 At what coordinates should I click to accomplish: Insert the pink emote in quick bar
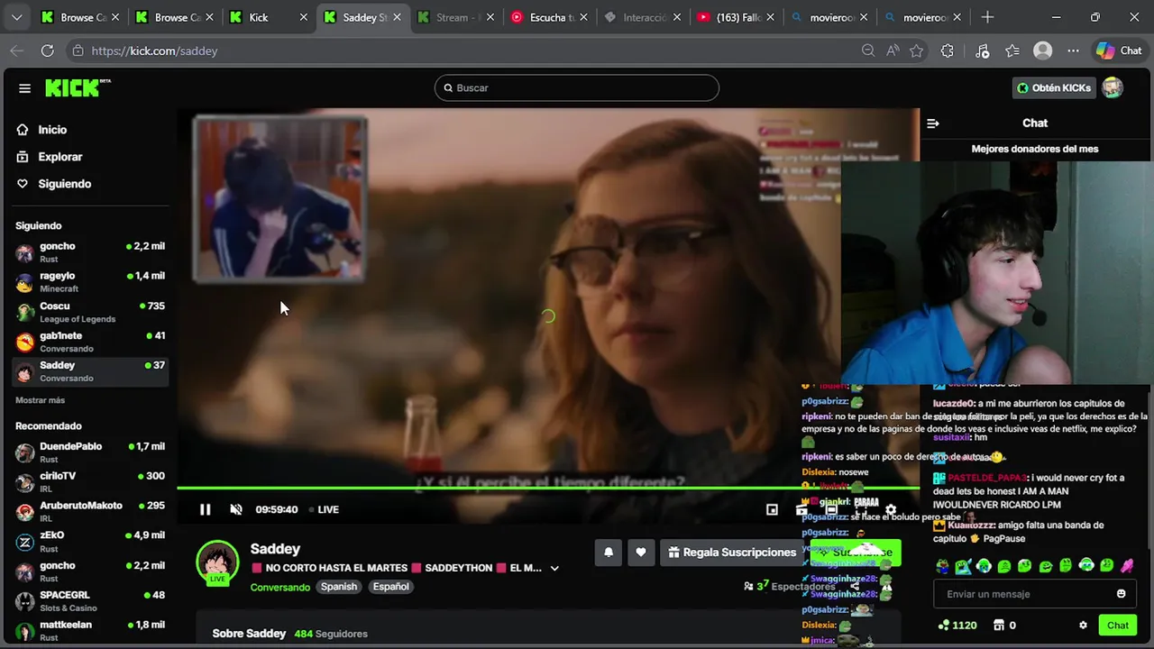click(1127, 566)
